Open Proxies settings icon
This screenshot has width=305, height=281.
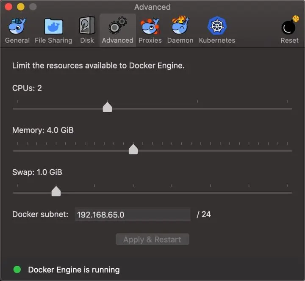[x=150, y=26]
